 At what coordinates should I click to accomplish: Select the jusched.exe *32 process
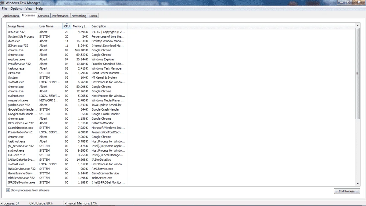point(67,105)
